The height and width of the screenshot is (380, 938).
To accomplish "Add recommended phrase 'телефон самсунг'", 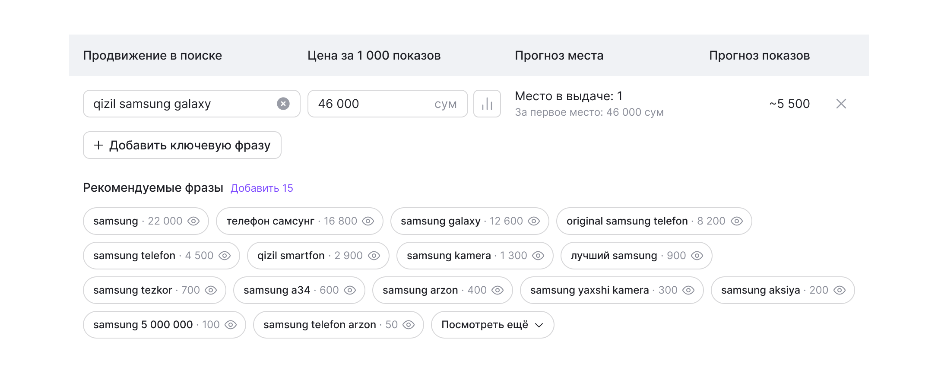I will tap(300, 221).
